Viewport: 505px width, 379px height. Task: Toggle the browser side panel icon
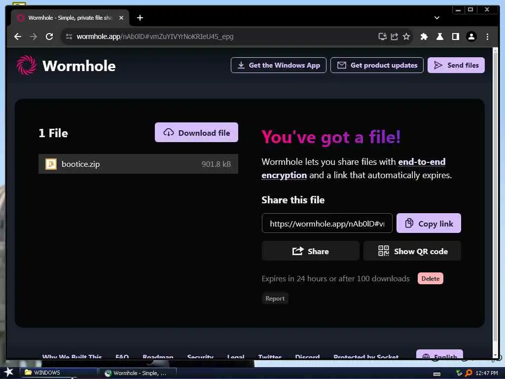click(x=455, y=37)
